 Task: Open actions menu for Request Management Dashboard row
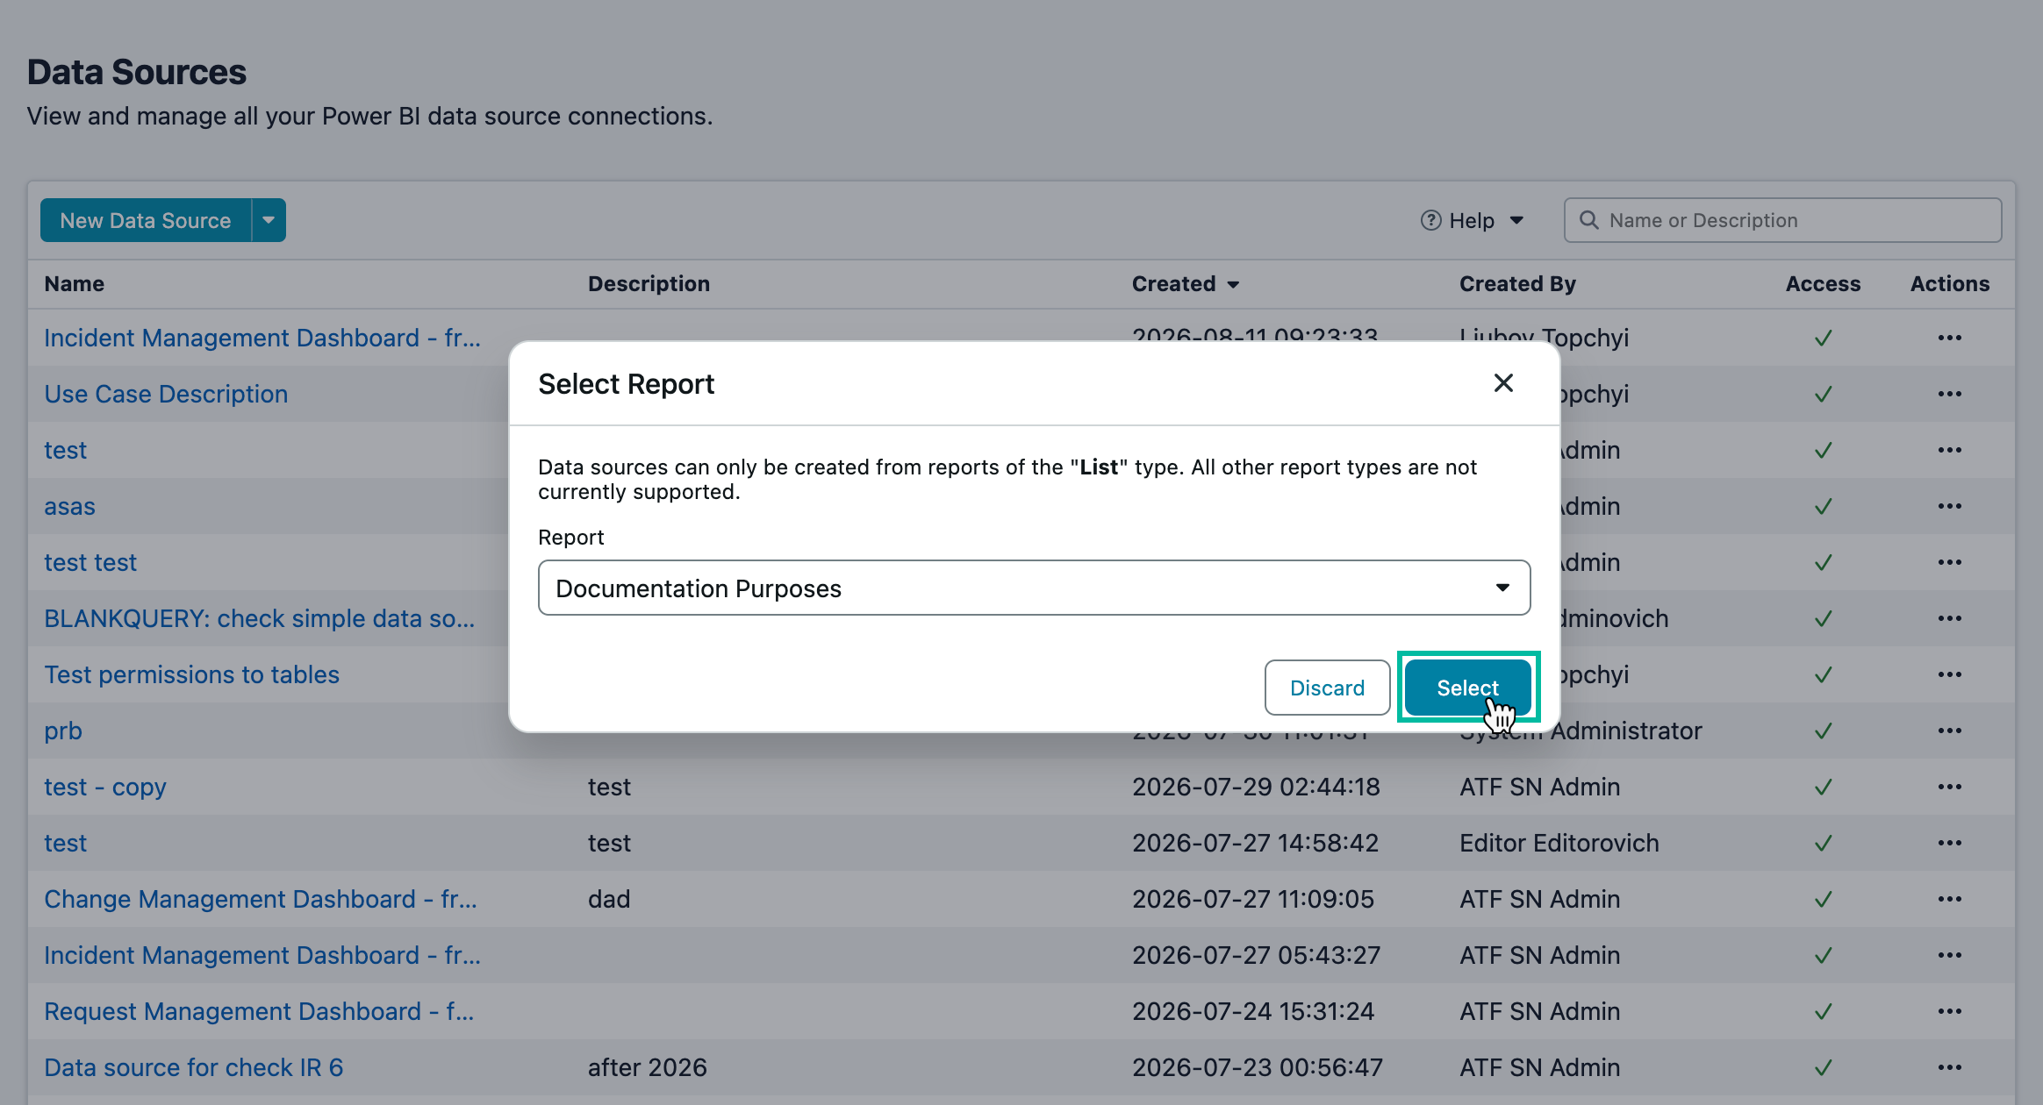pyautogui.click(x=1950, y=1011)
